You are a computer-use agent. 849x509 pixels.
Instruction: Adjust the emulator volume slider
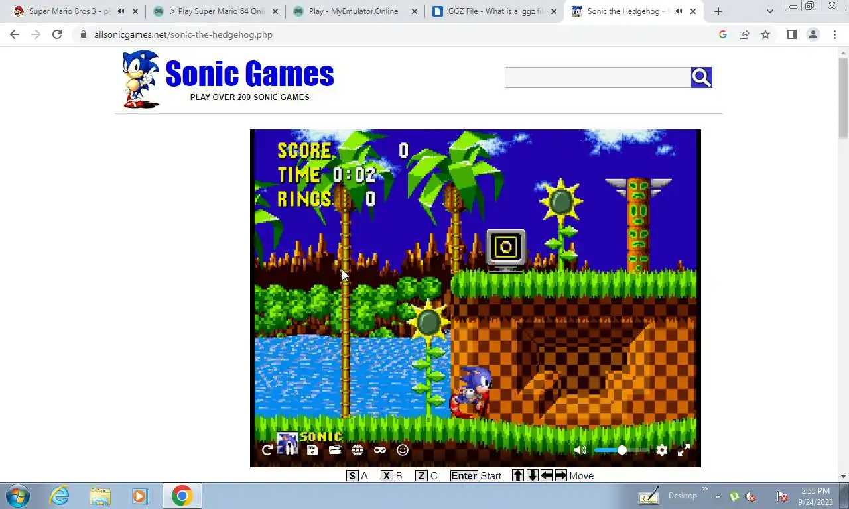621,450
